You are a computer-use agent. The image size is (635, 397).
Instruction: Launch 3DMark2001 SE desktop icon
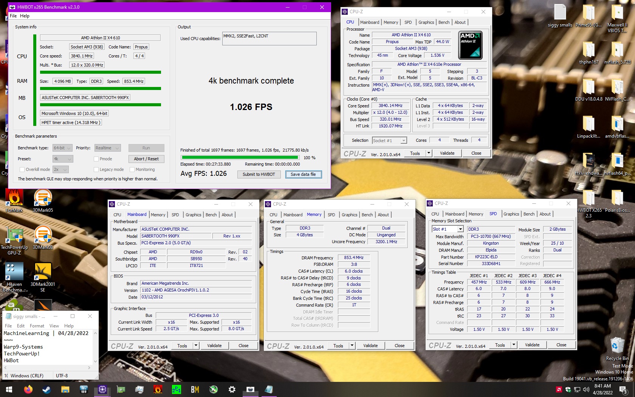pos(43,277)
